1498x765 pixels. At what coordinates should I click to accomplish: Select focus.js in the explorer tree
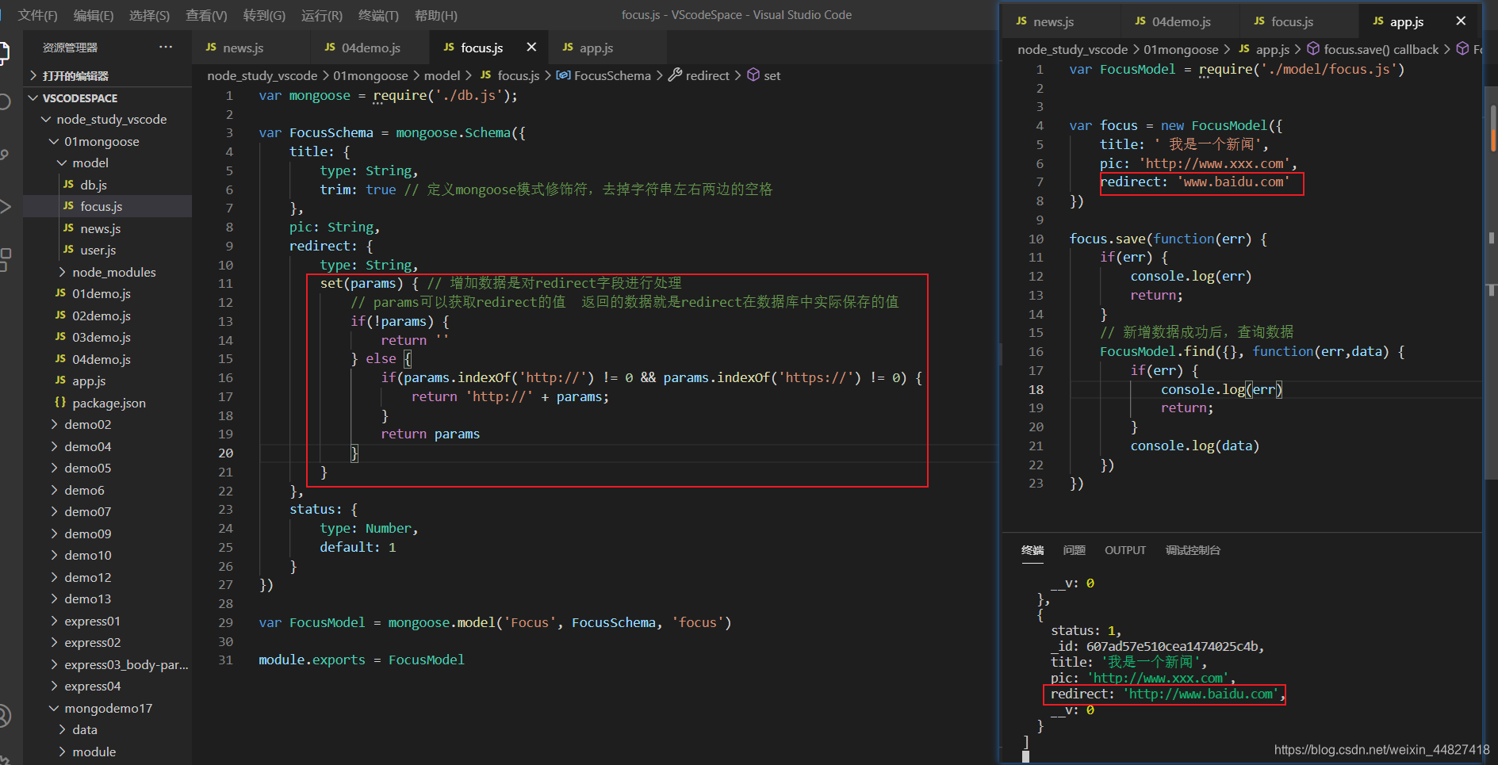108,206
